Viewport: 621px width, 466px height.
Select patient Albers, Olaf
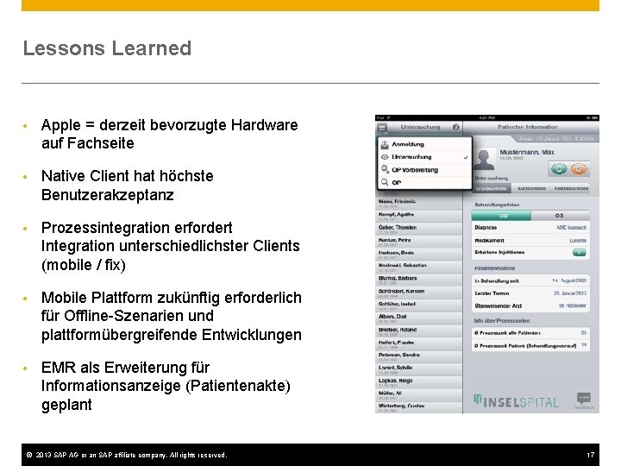click(418, 318)
